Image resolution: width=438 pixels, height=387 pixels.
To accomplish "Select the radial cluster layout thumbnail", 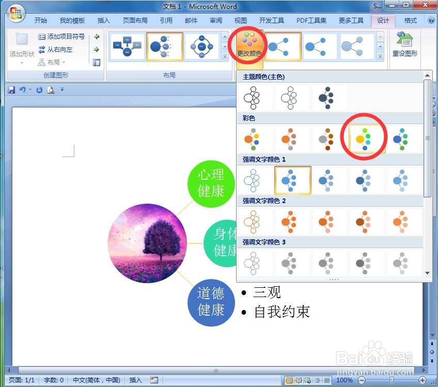I will 165,46.
